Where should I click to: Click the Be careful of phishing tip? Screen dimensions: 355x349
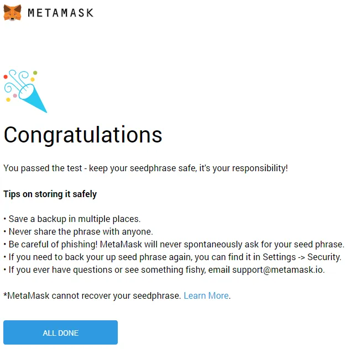tap(174, 244)
